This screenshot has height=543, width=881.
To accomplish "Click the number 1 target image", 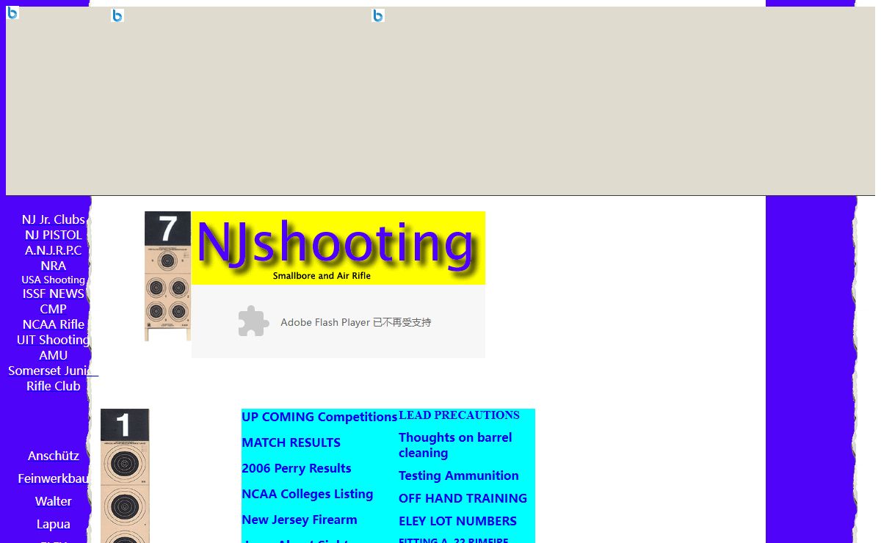I will coord(125,475).
